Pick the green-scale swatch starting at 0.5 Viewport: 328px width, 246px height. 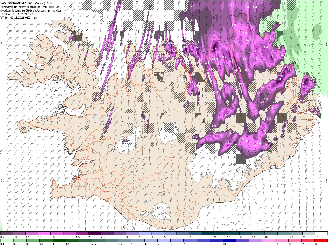(x=33, y=241)
